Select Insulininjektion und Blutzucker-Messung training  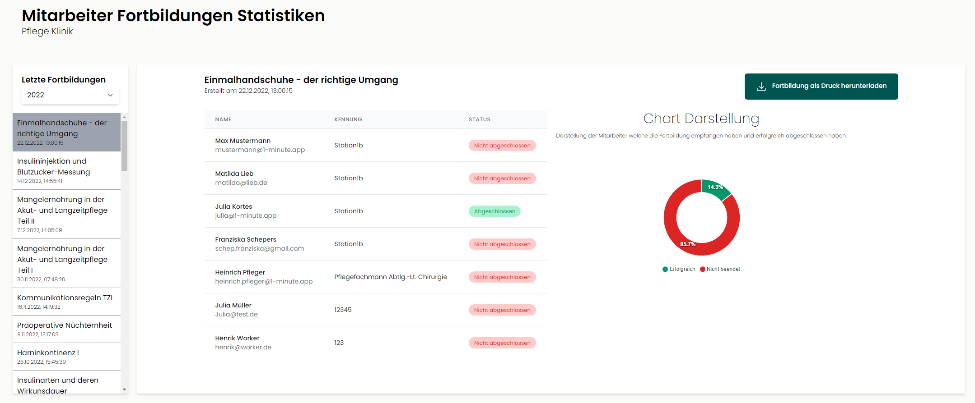(x=66, y=170)
